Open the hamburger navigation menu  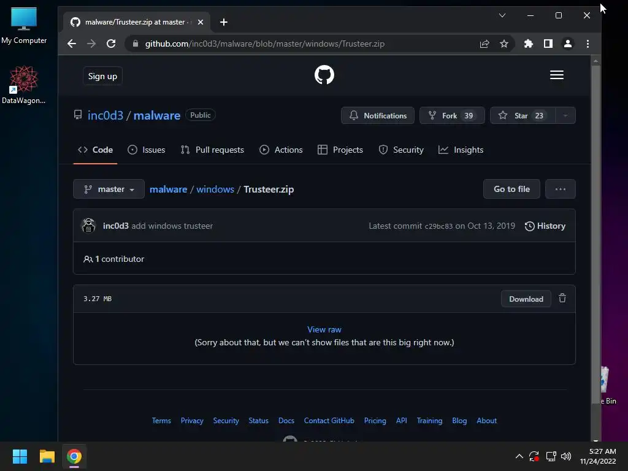pyautogui.click(x=557, y=75)
